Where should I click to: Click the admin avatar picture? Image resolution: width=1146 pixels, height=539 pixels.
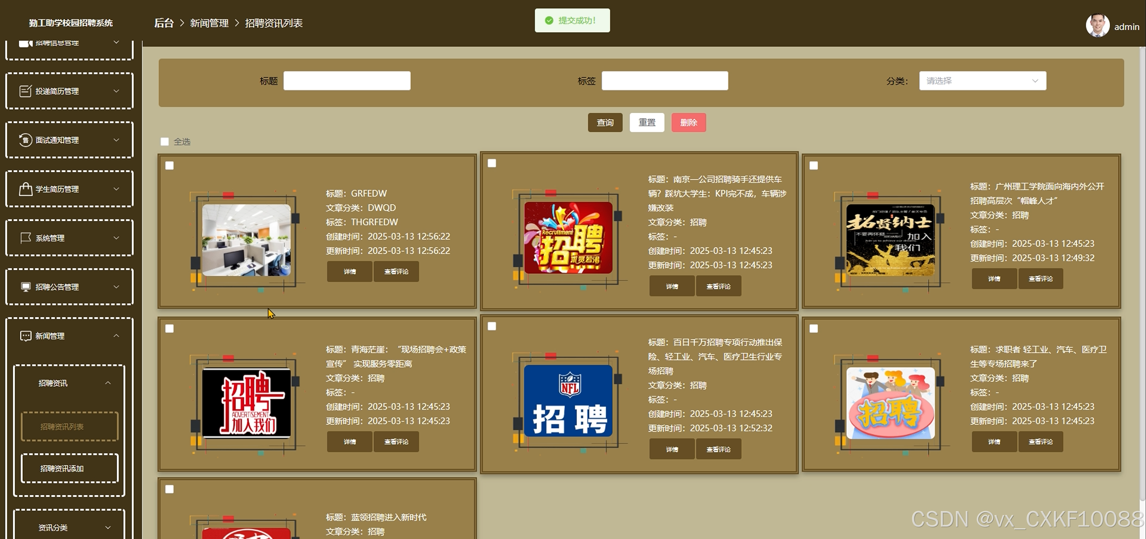tap(1097, 26)
